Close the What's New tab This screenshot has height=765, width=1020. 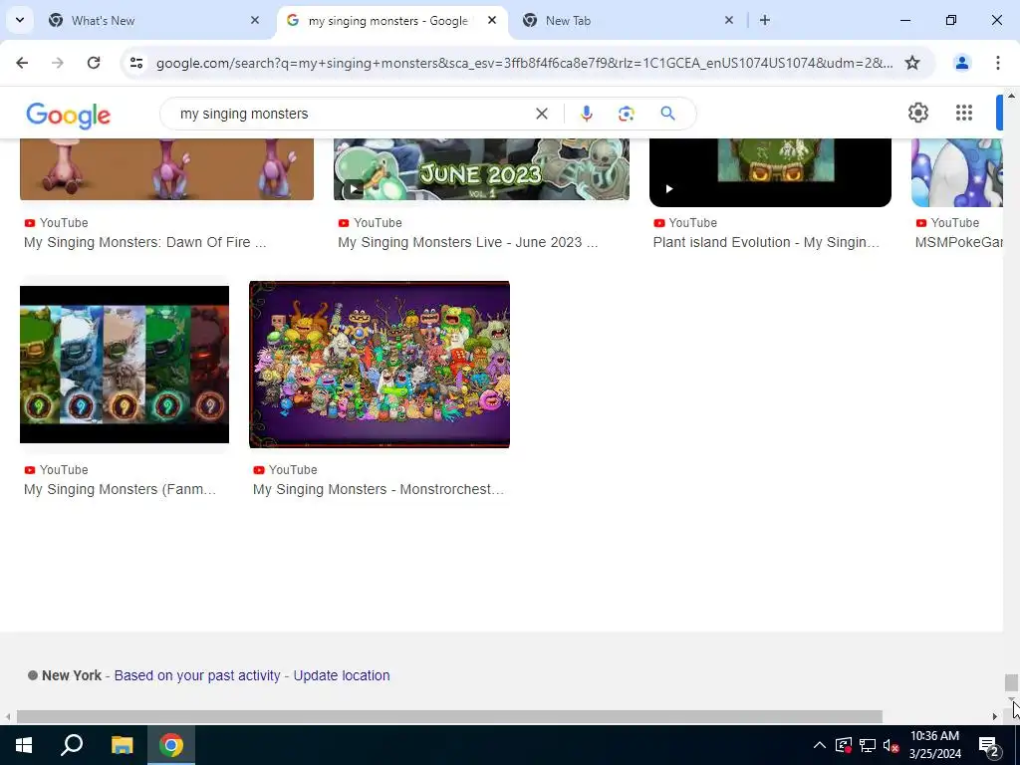pos(255,20)
